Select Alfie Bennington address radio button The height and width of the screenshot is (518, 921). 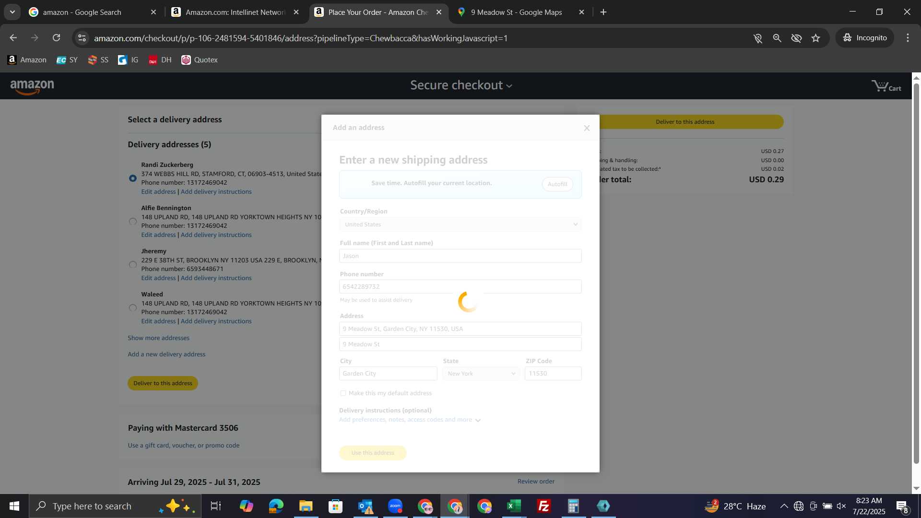point(133,222)
